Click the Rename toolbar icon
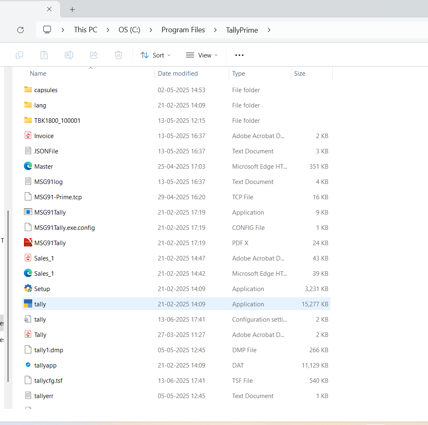 click(x=69, y=55)
